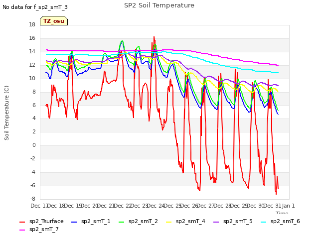Click the SP2 Soil Temperature chart title
This screenshot has width=319, height=239.
pos(159,5)
